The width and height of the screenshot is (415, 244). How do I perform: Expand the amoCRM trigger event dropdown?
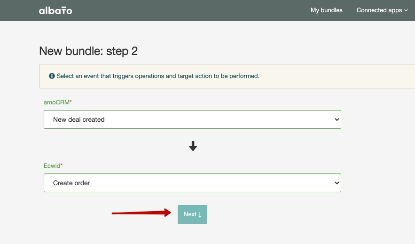click(192, 119)
